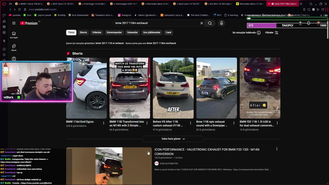The image size is (329, 185).
Task: Switch to the BMW 1-Serie 118i browser tab
Action: [x=29, y=4]
